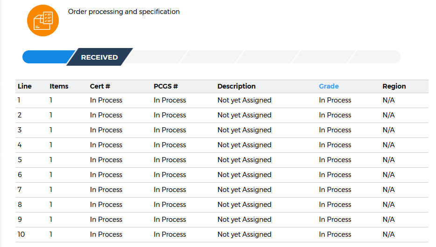The height and width of the screenshot is (247, 436).
Task: Click the Region column header
Action: pos(394,86)
